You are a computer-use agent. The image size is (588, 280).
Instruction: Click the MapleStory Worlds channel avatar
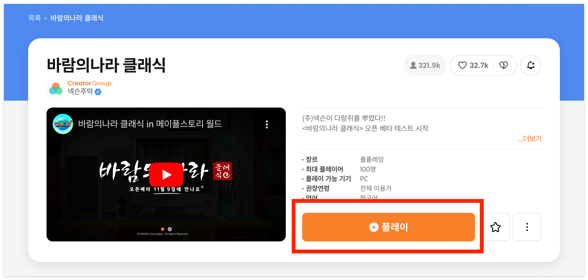(63, 124)
